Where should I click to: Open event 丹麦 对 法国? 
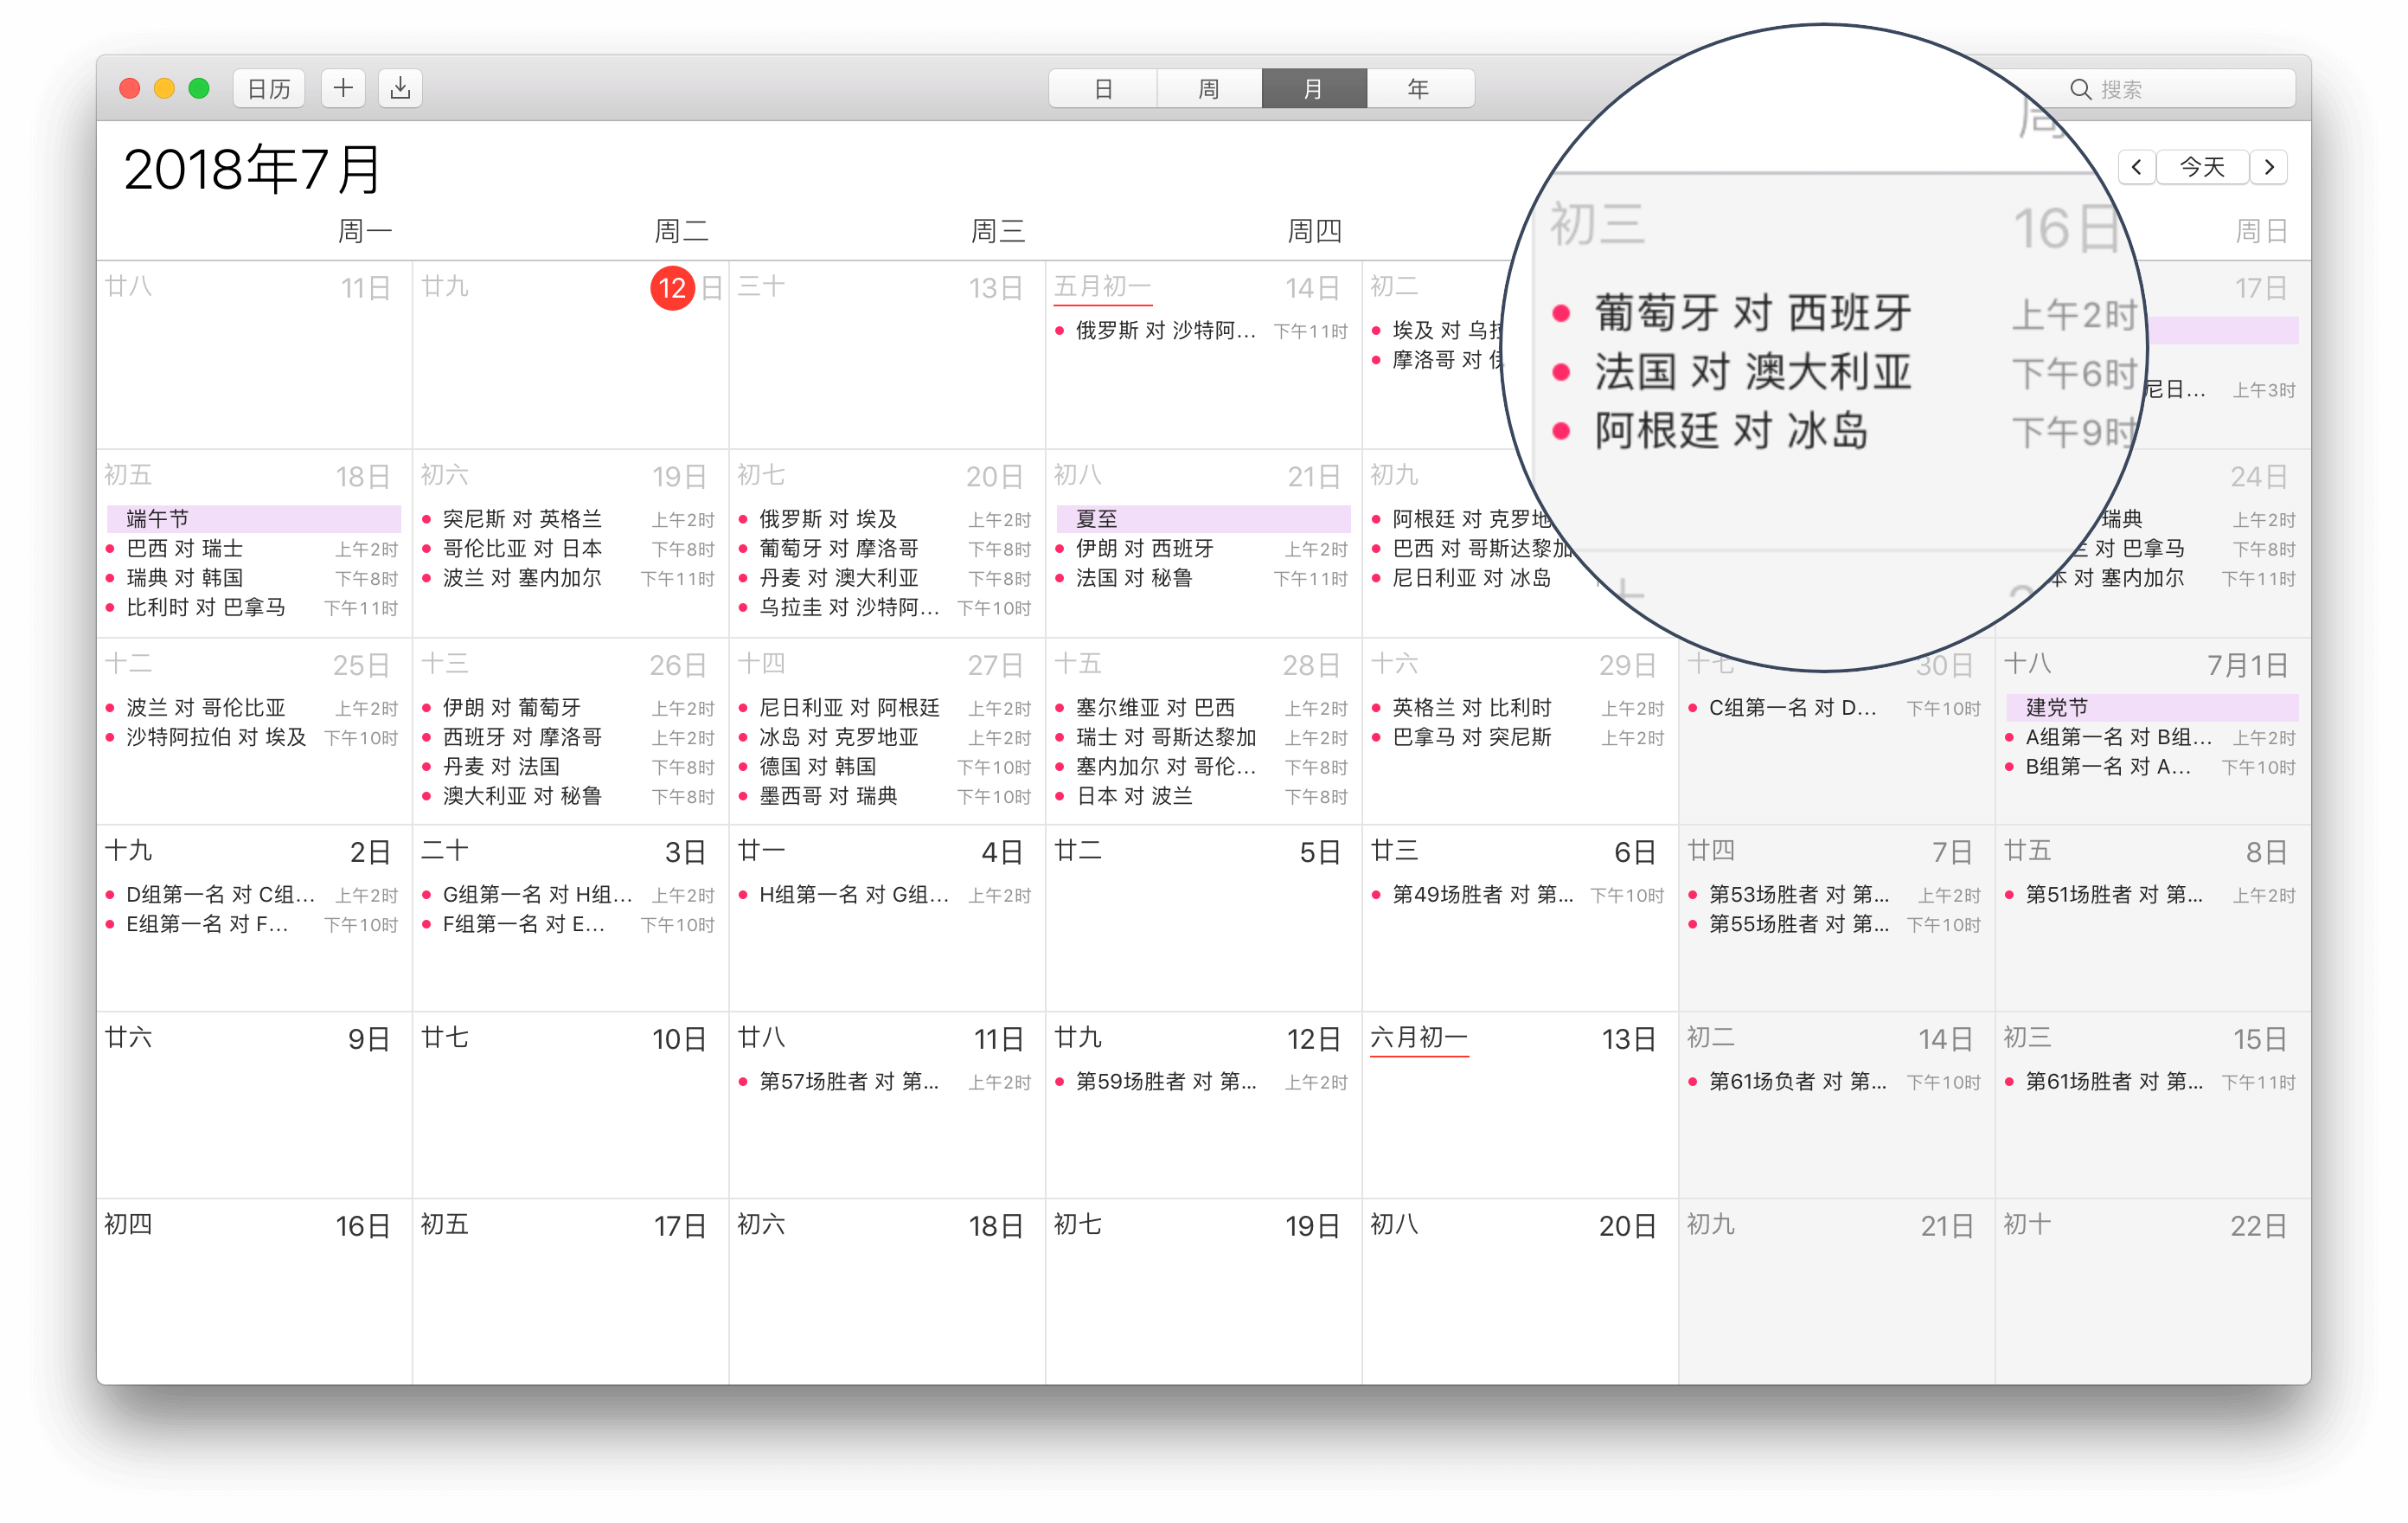coord(568,767)
